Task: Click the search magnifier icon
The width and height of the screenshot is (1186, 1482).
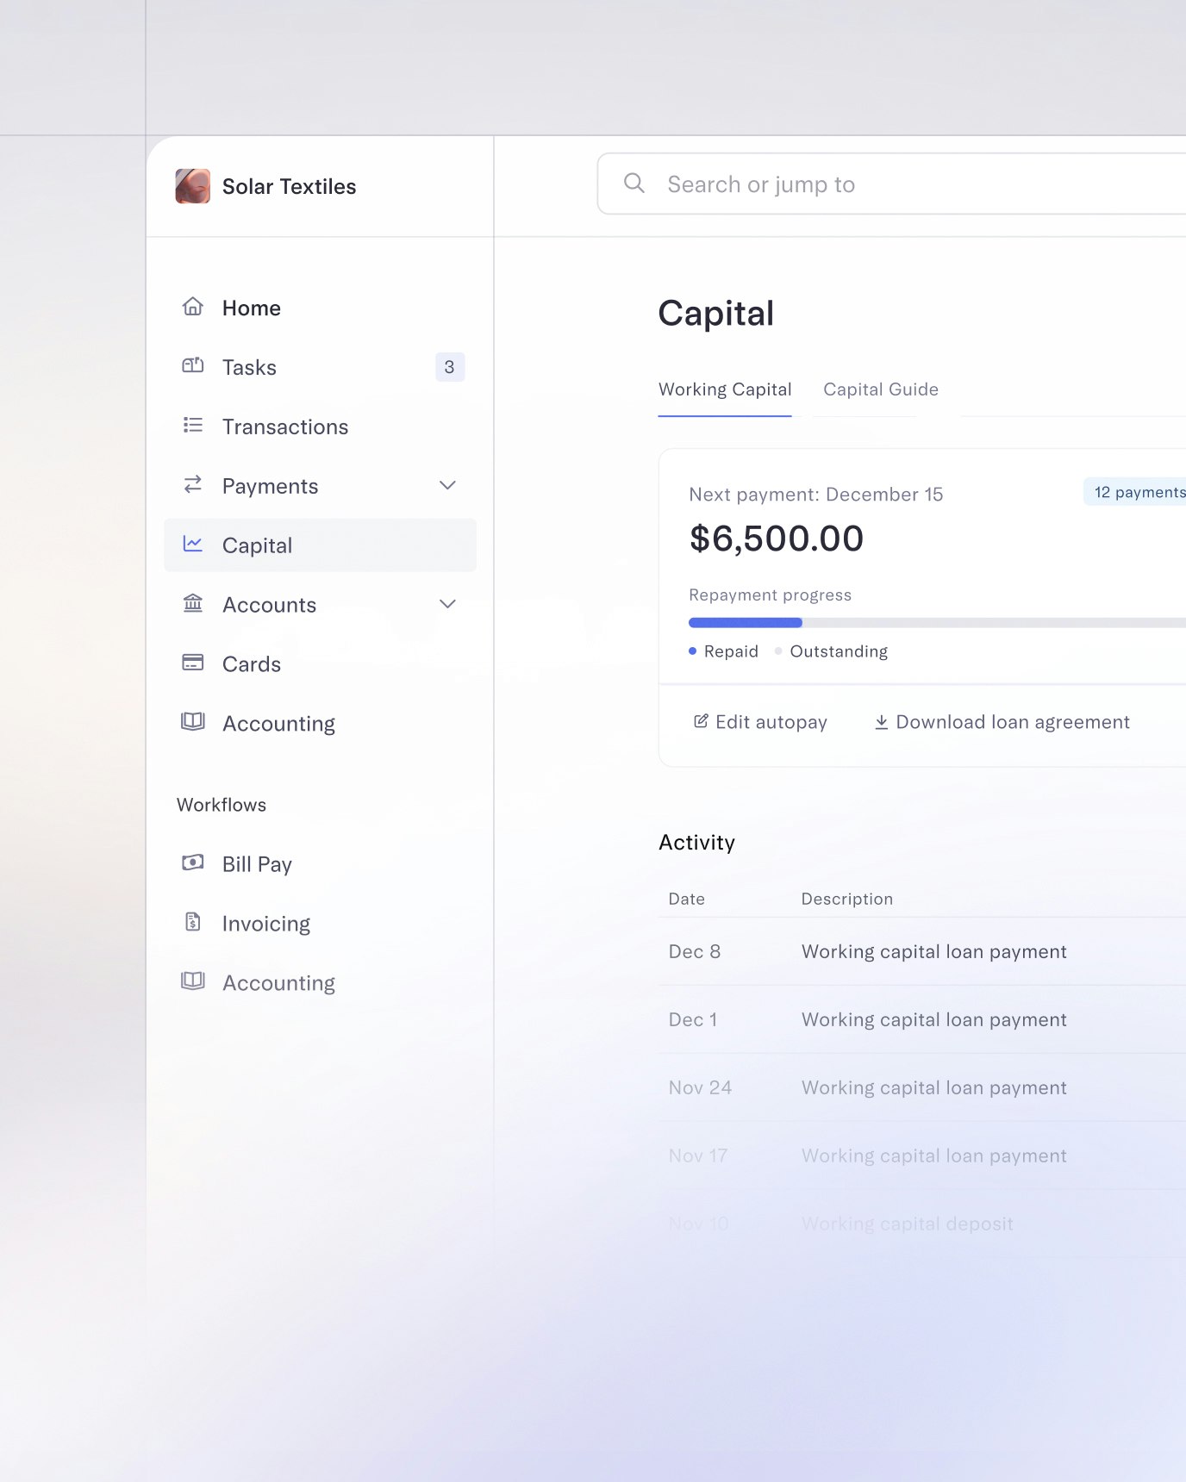Action: click(x=634, y=183)
